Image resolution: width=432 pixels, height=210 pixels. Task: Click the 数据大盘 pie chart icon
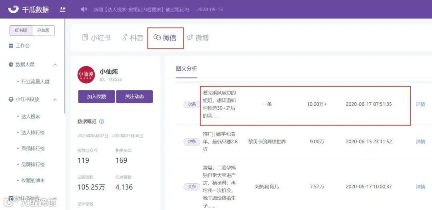pos(11,64)
